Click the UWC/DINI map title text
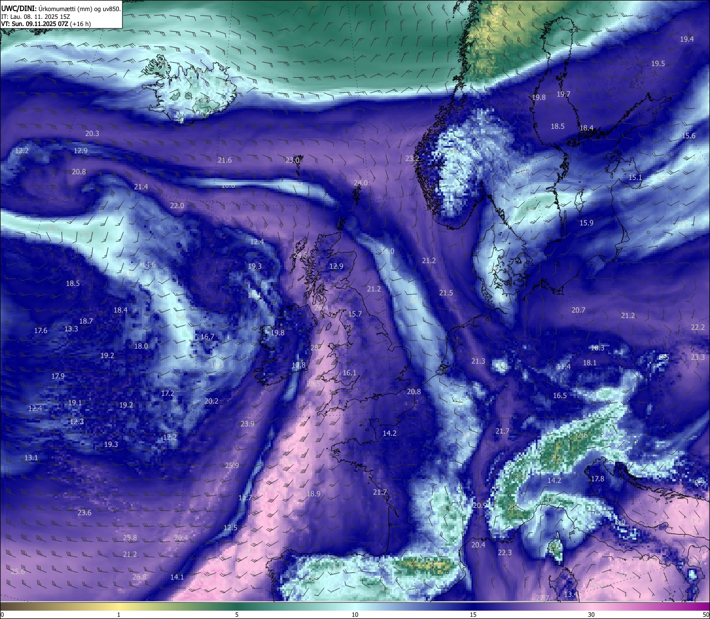The width and height of the screenshot is (710, 619). 61,9
